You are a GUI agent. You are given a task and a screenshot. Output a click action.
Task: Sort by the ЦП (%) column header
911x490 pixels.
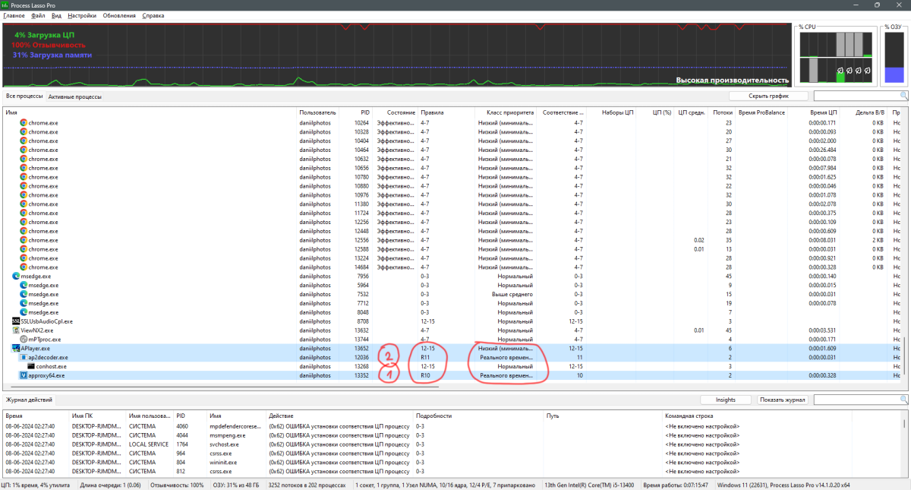click(x=654, y=112)
